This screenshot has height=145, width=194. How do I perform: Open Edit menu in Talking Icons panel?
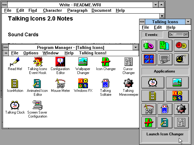tap(158, 27)
